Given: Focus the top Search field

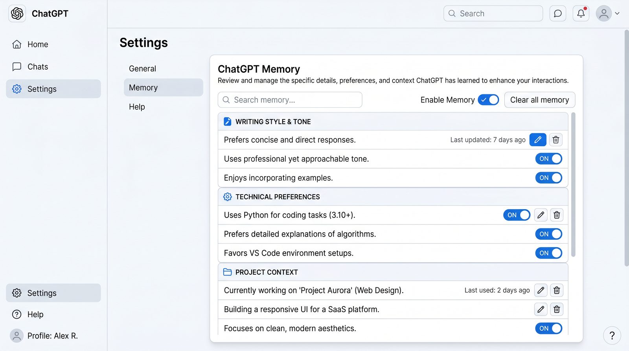Looking at the screenshot, I should (493, 13).
